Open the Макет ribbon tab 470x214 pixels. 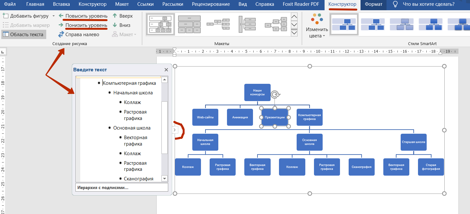click(x=122, y=4)
